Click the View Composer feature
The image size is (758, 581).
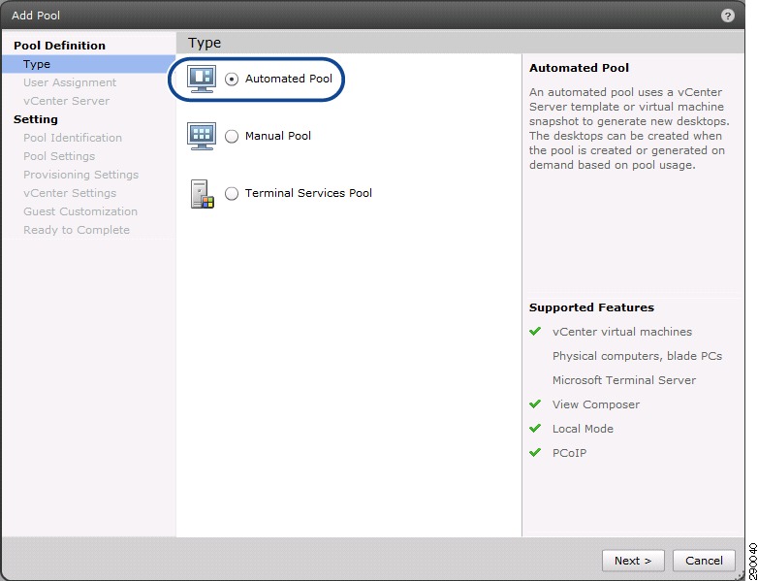(x=596, y=403)
